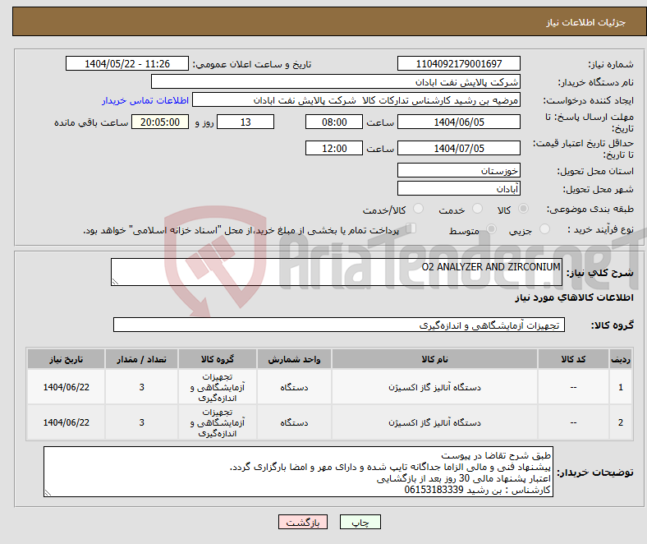The width and height of the screenshot is (647, 544).
Task: Click the announcement date field 1404/05/22 - 11:26
Action: pos(127,63)
